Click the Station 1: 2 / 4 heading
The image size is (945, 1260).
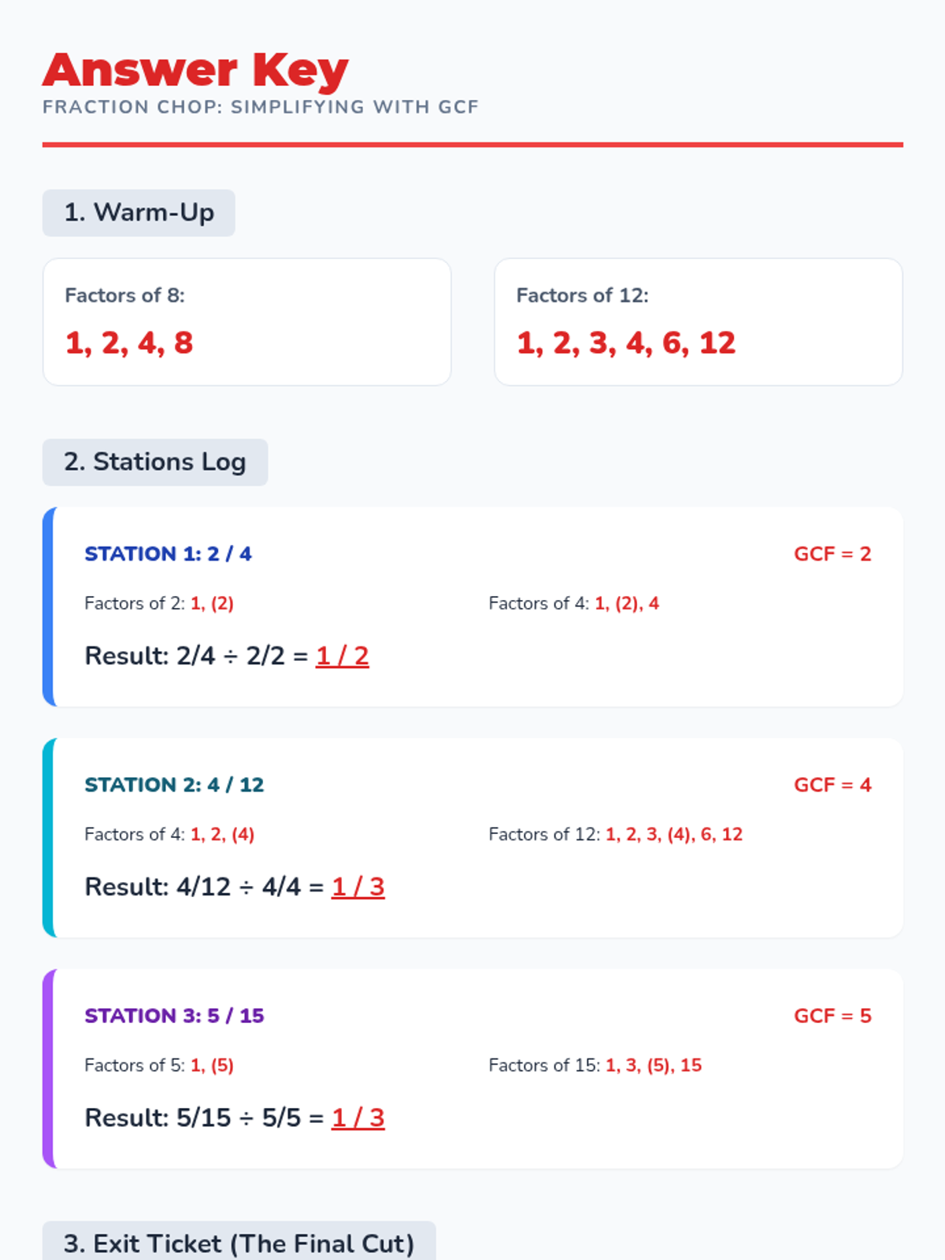[168, 554]
